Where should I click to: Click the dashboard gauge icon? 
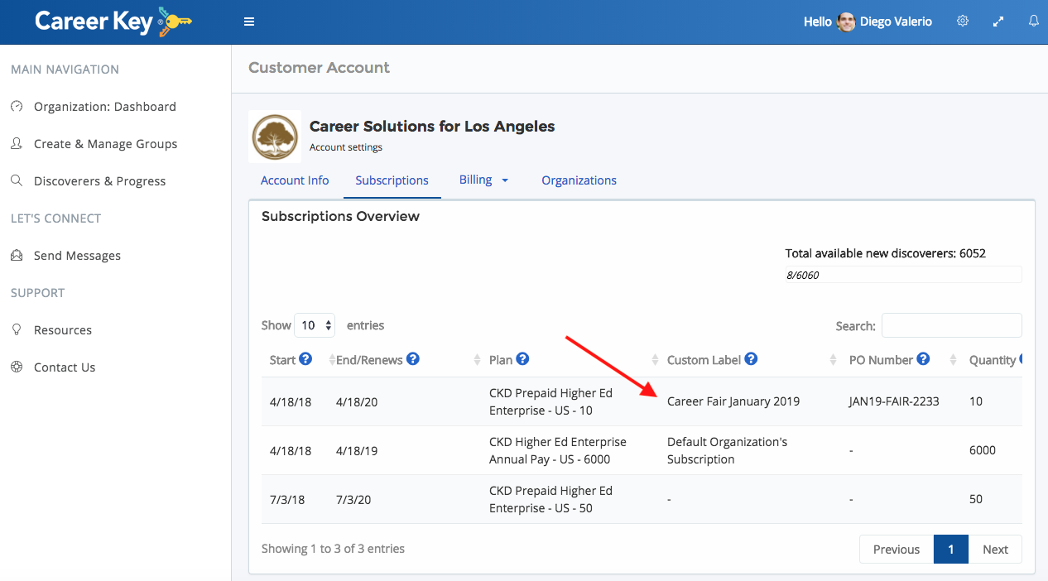[x=17, y=107]
